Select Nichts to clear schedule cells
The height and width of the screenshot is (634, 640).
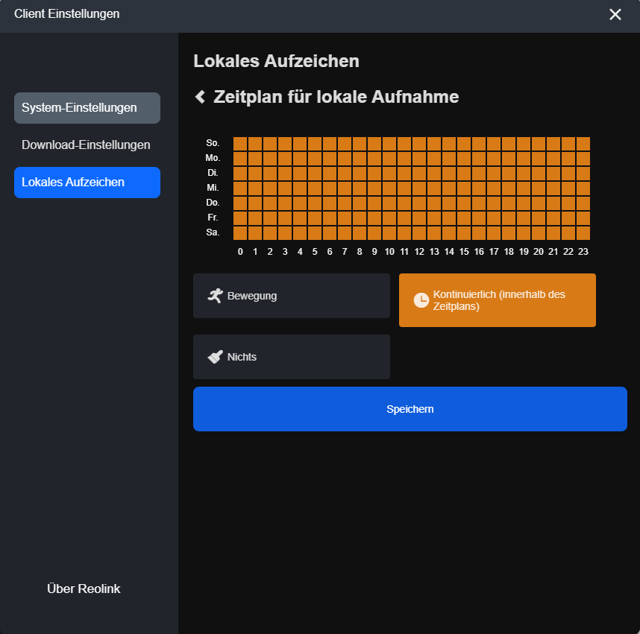[x=292, y=357]
